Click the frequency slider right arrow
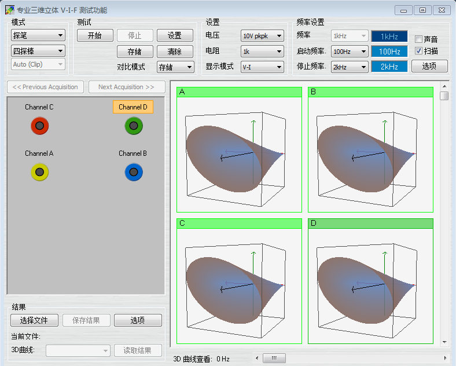Image resolution: width=456 pixels, height=366 pixels. tap(445, 358)
